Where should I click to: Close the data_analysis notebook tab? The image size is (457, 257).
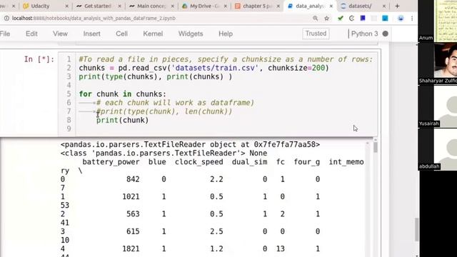click(331, 6)
